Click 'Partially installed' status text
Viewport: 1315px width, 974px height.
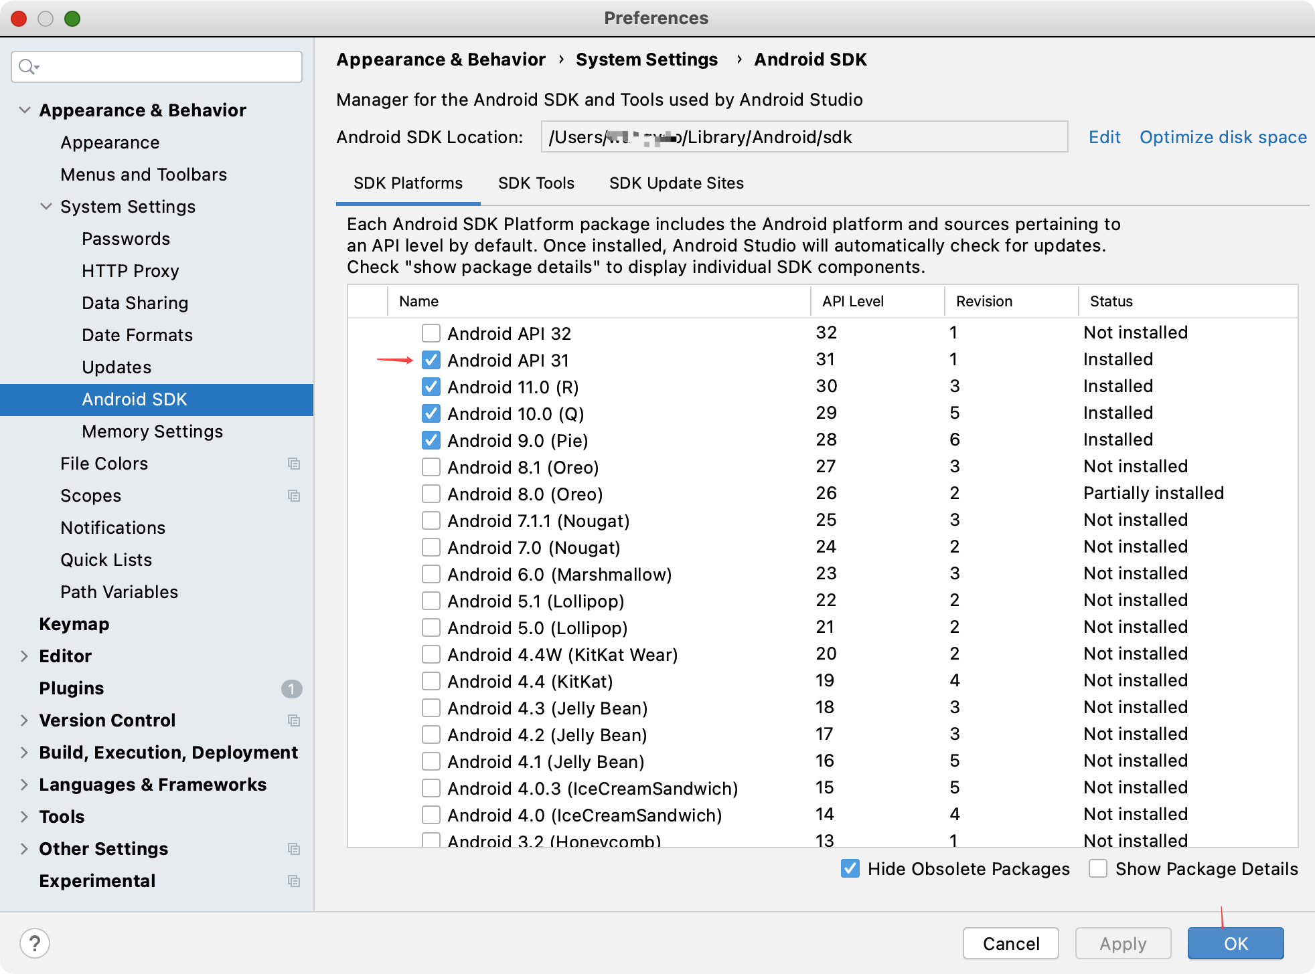point(1154,493)
